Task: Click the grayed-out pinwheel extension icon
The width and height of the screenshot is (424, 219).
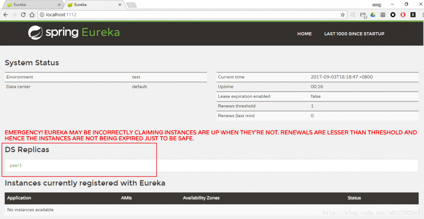Action: point(353,15)
